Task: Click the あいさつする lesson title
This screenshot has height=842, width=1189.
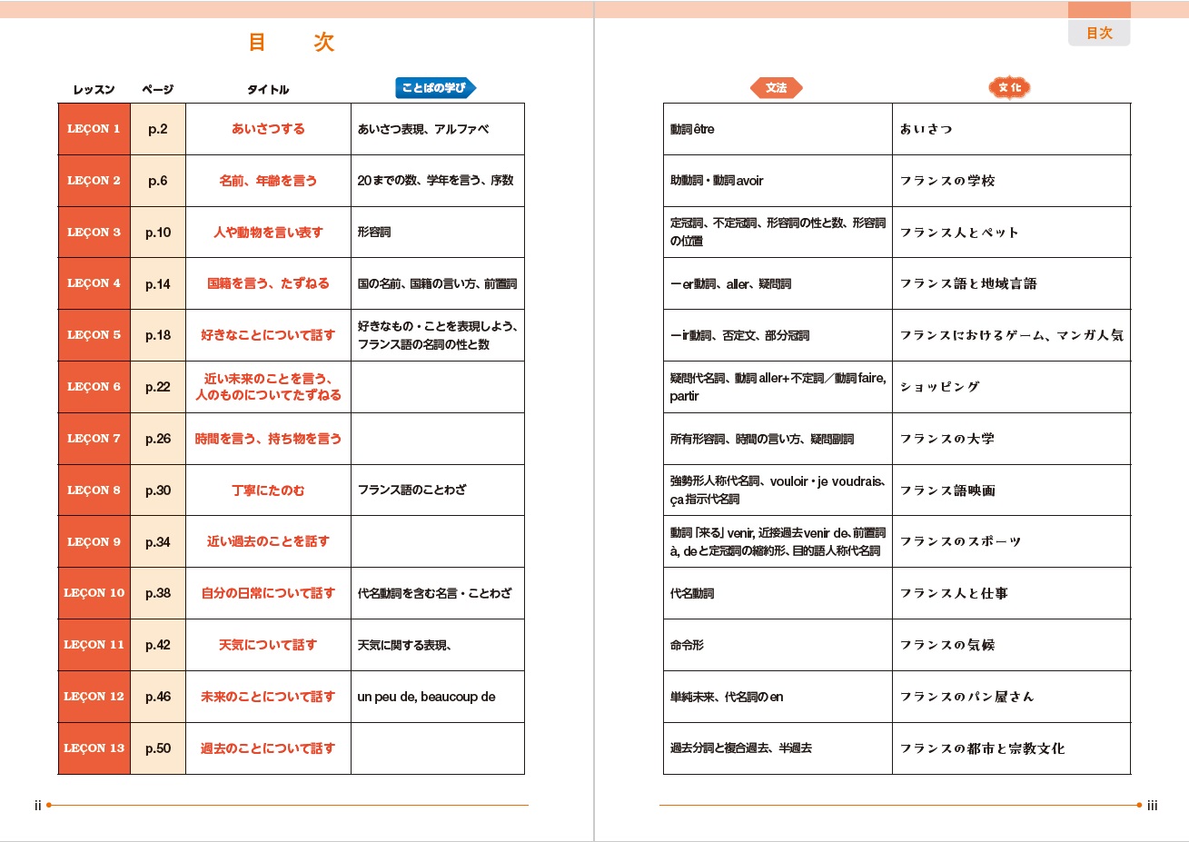Action: pyautogui.click(x=268, y=129)
